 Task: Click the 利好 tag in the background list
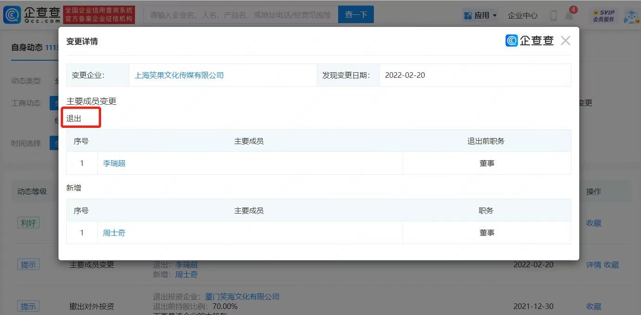pos(28,223)
